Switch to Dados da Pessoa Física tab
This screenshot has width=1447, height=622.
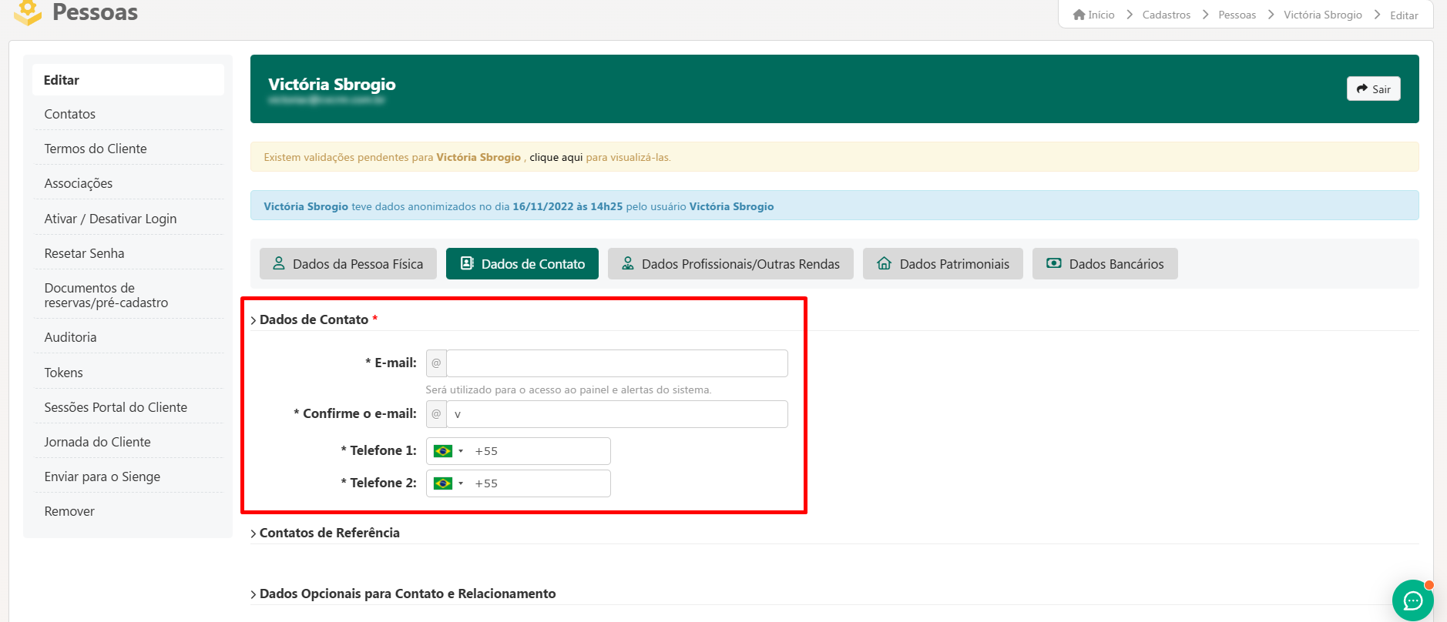(x=348, y=264)
